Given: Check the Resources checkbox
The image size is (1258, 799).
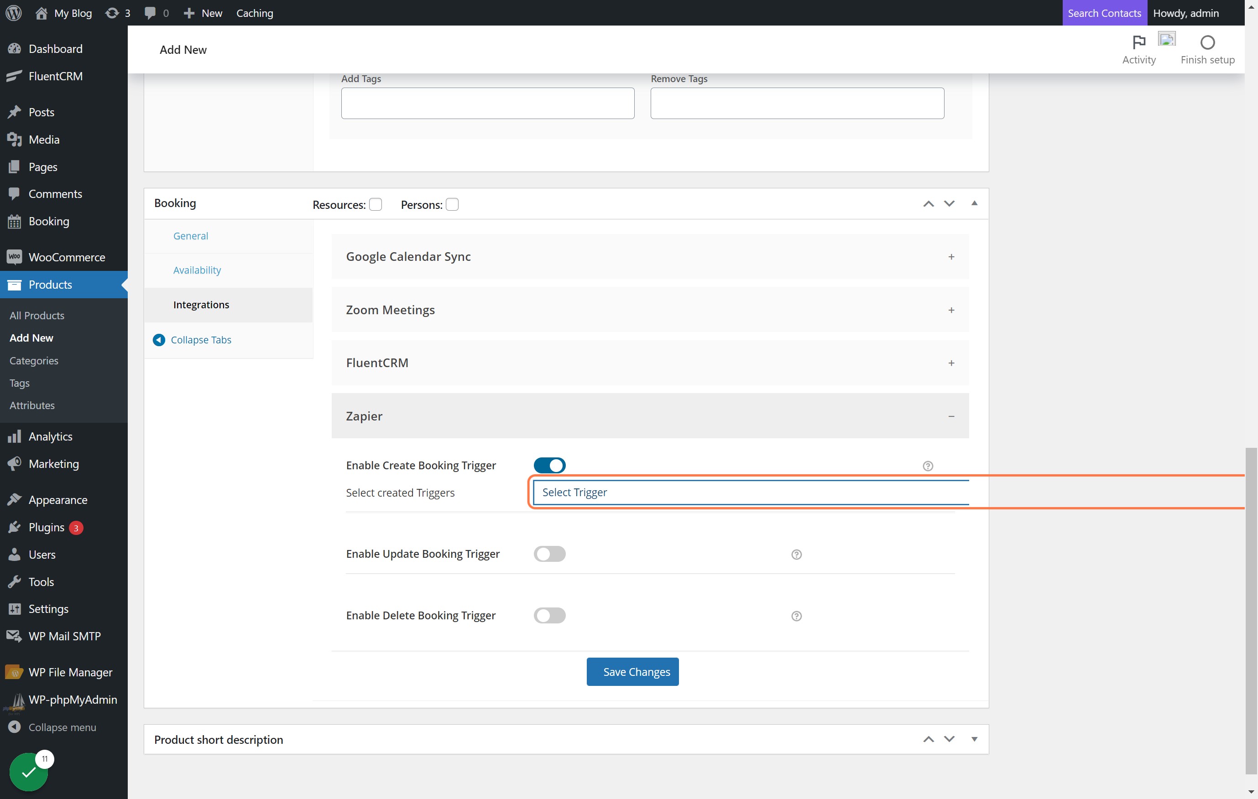Looking at the screenshot, I should pos(375,204).
